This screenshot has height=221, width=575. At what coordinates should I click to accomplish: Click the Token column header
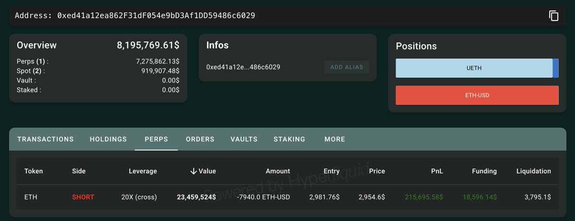coord(34,171)
